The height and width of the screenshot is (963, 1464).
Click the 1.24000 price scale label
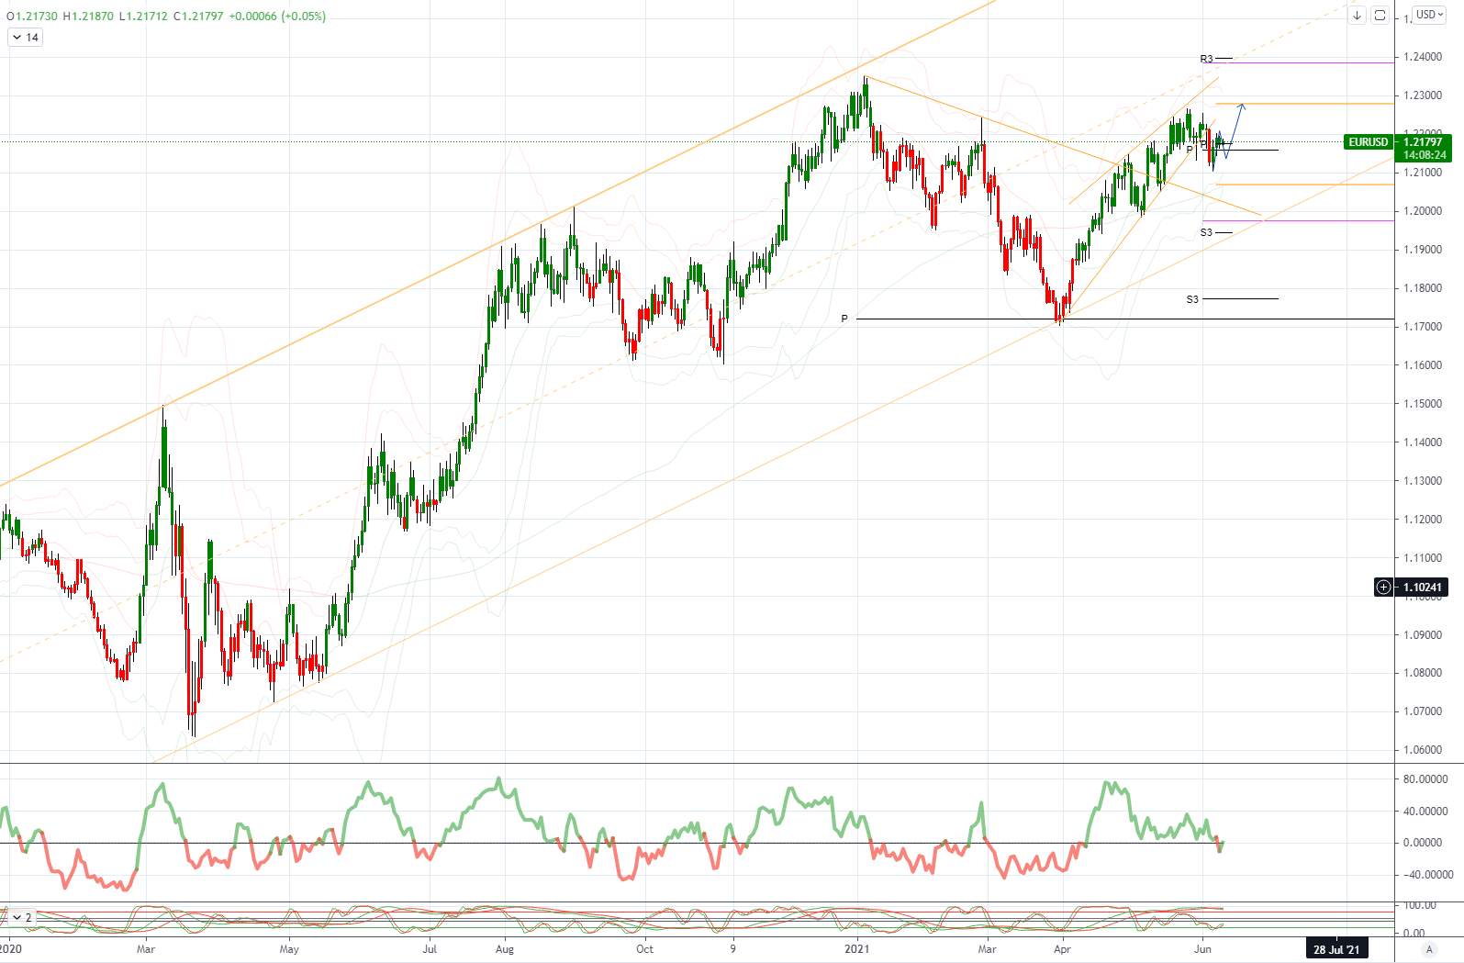[x=1423, y=57]
